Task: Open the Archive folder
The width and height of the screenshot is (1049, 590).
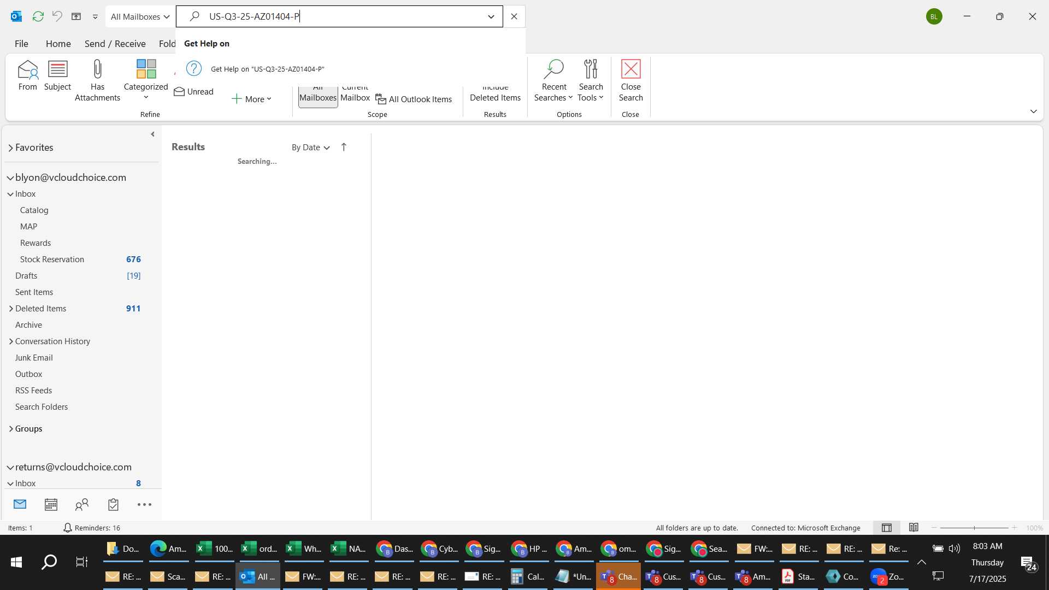Action: (x=28, y=325)
